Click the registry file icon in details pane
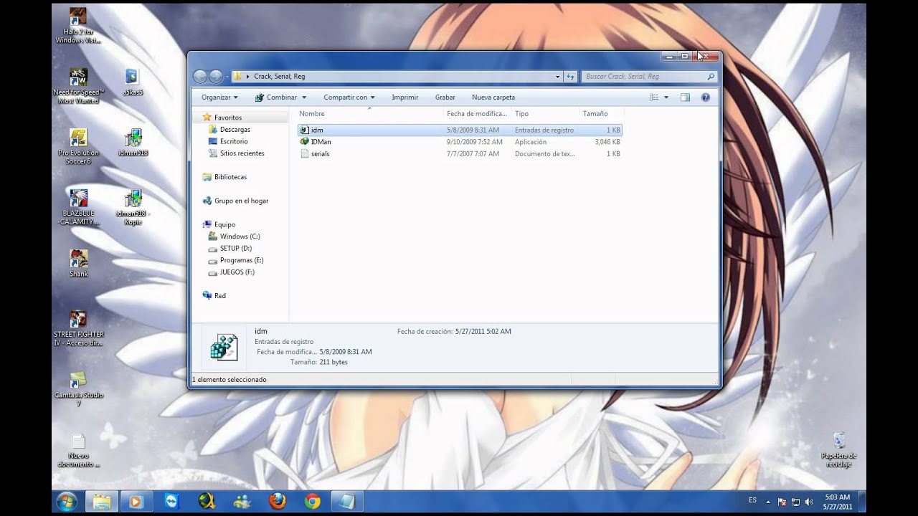 coord(224,347)
